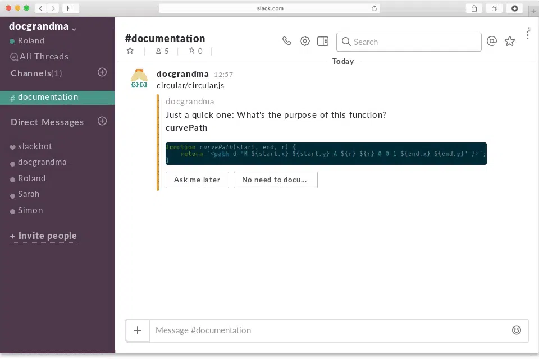Image resolution: width=539 pixels, height=359 pixels.
Task: Click the circular/circular.js text
Action: (190, 85)
